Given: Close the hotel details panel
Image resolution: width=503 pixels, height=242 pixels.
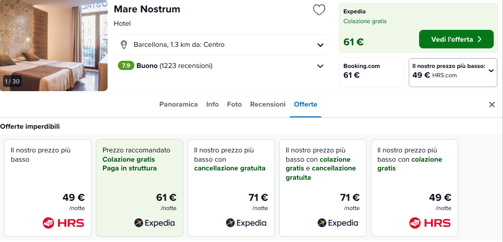Looking at the screenshot, I should [x=492, y=105].
